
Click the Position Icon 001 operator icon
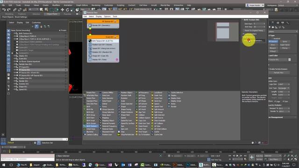[90, 45]
